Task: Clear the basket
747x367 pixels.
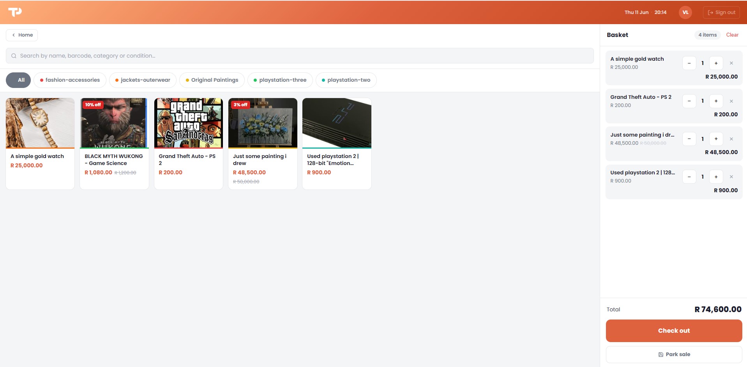Action: click(732, 35)
